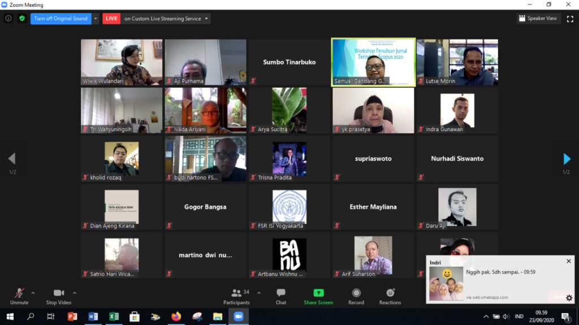579x325 pixels.
Task: Click the green encryption shield icon
Action: tap(22, 19)
